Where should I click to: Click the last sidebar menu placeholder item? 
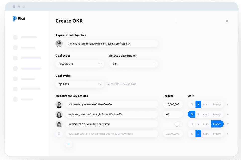coord(23,99)
